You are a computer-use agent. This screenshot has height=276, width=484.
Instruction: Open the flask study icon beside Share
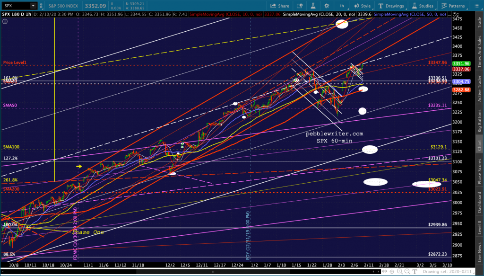(313, 6)
